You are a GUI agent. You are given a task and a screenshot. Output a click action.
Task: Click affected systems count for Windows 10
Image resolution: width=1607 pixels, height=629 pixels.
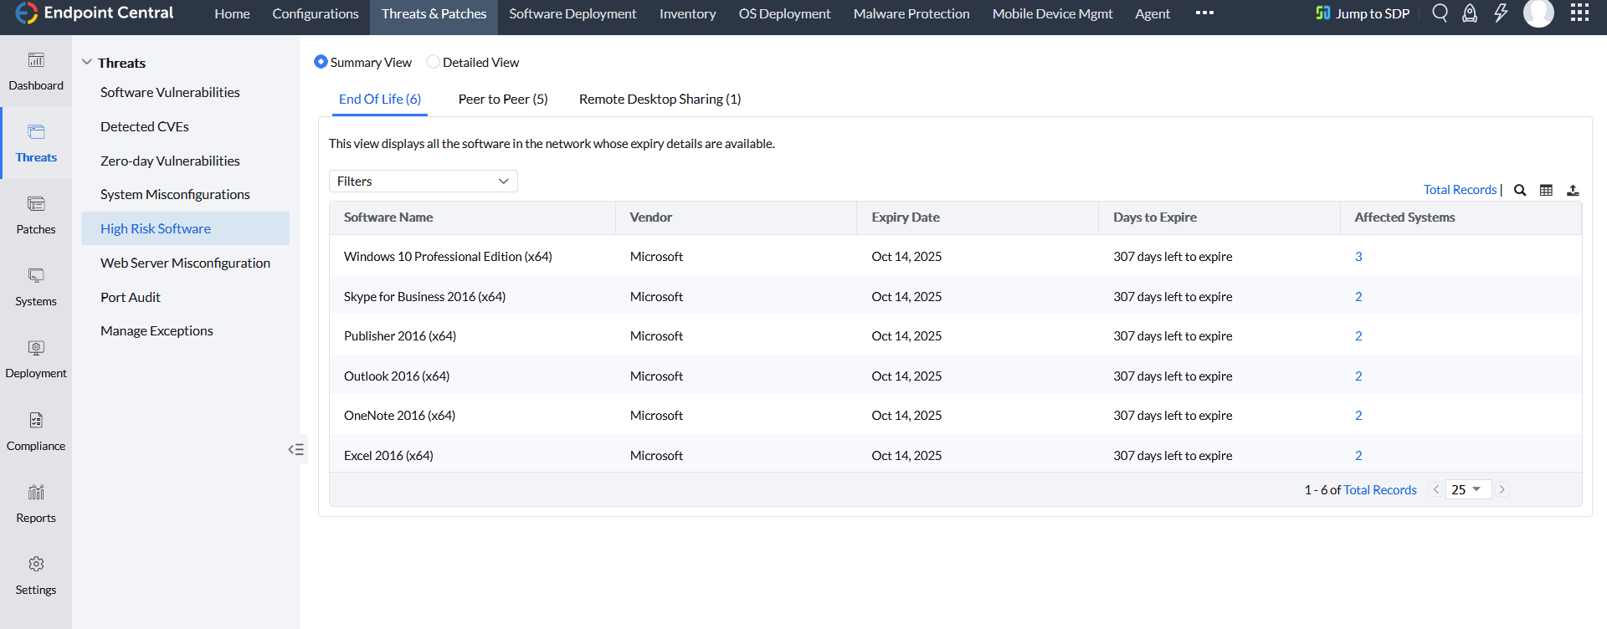click(x=1358, y=257)
